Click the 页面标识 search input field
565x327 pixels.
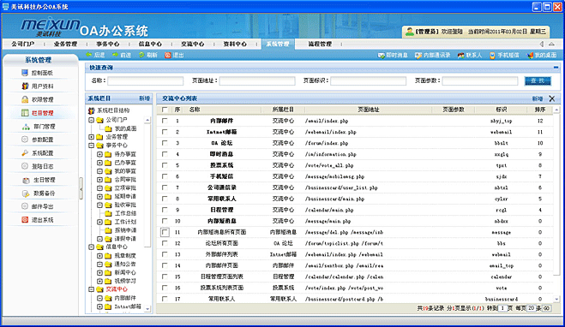pos(369,81)
